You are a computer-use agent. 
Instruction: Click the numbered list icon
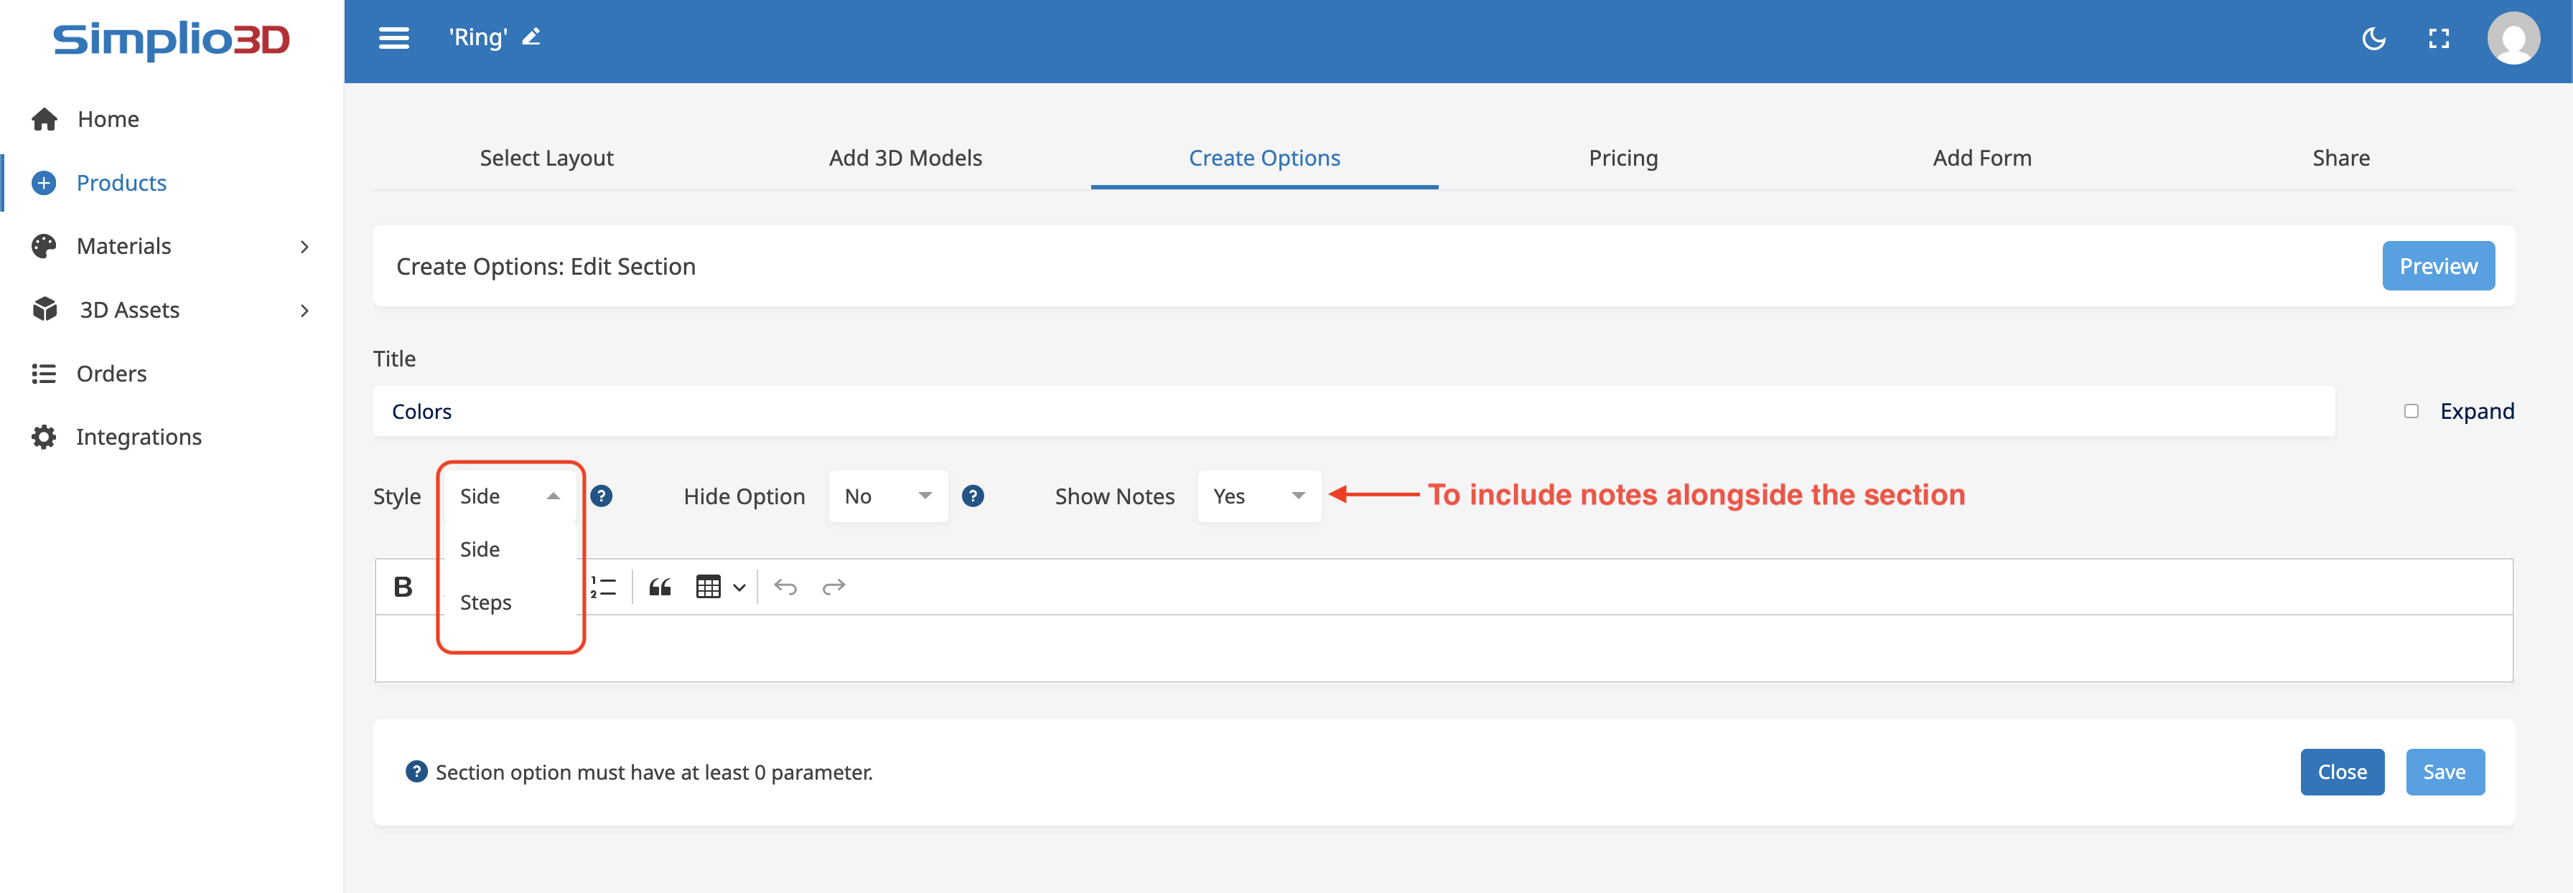point(603,587)
